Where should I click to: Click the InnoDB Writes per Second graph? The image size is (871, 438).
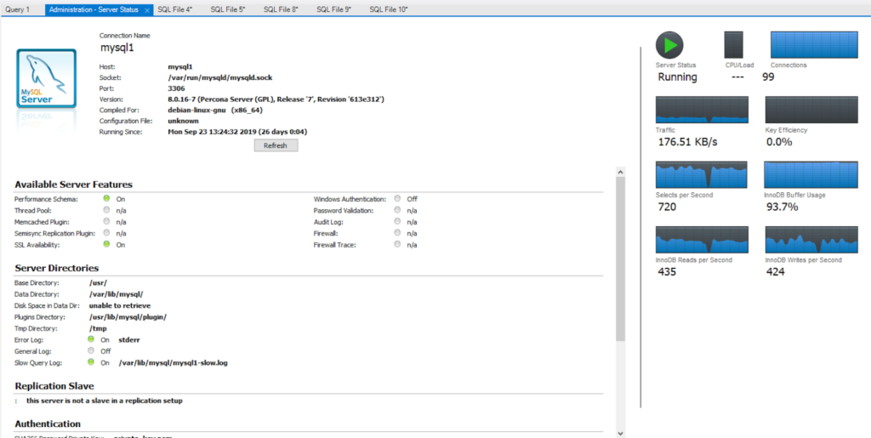tap(811, 239)
